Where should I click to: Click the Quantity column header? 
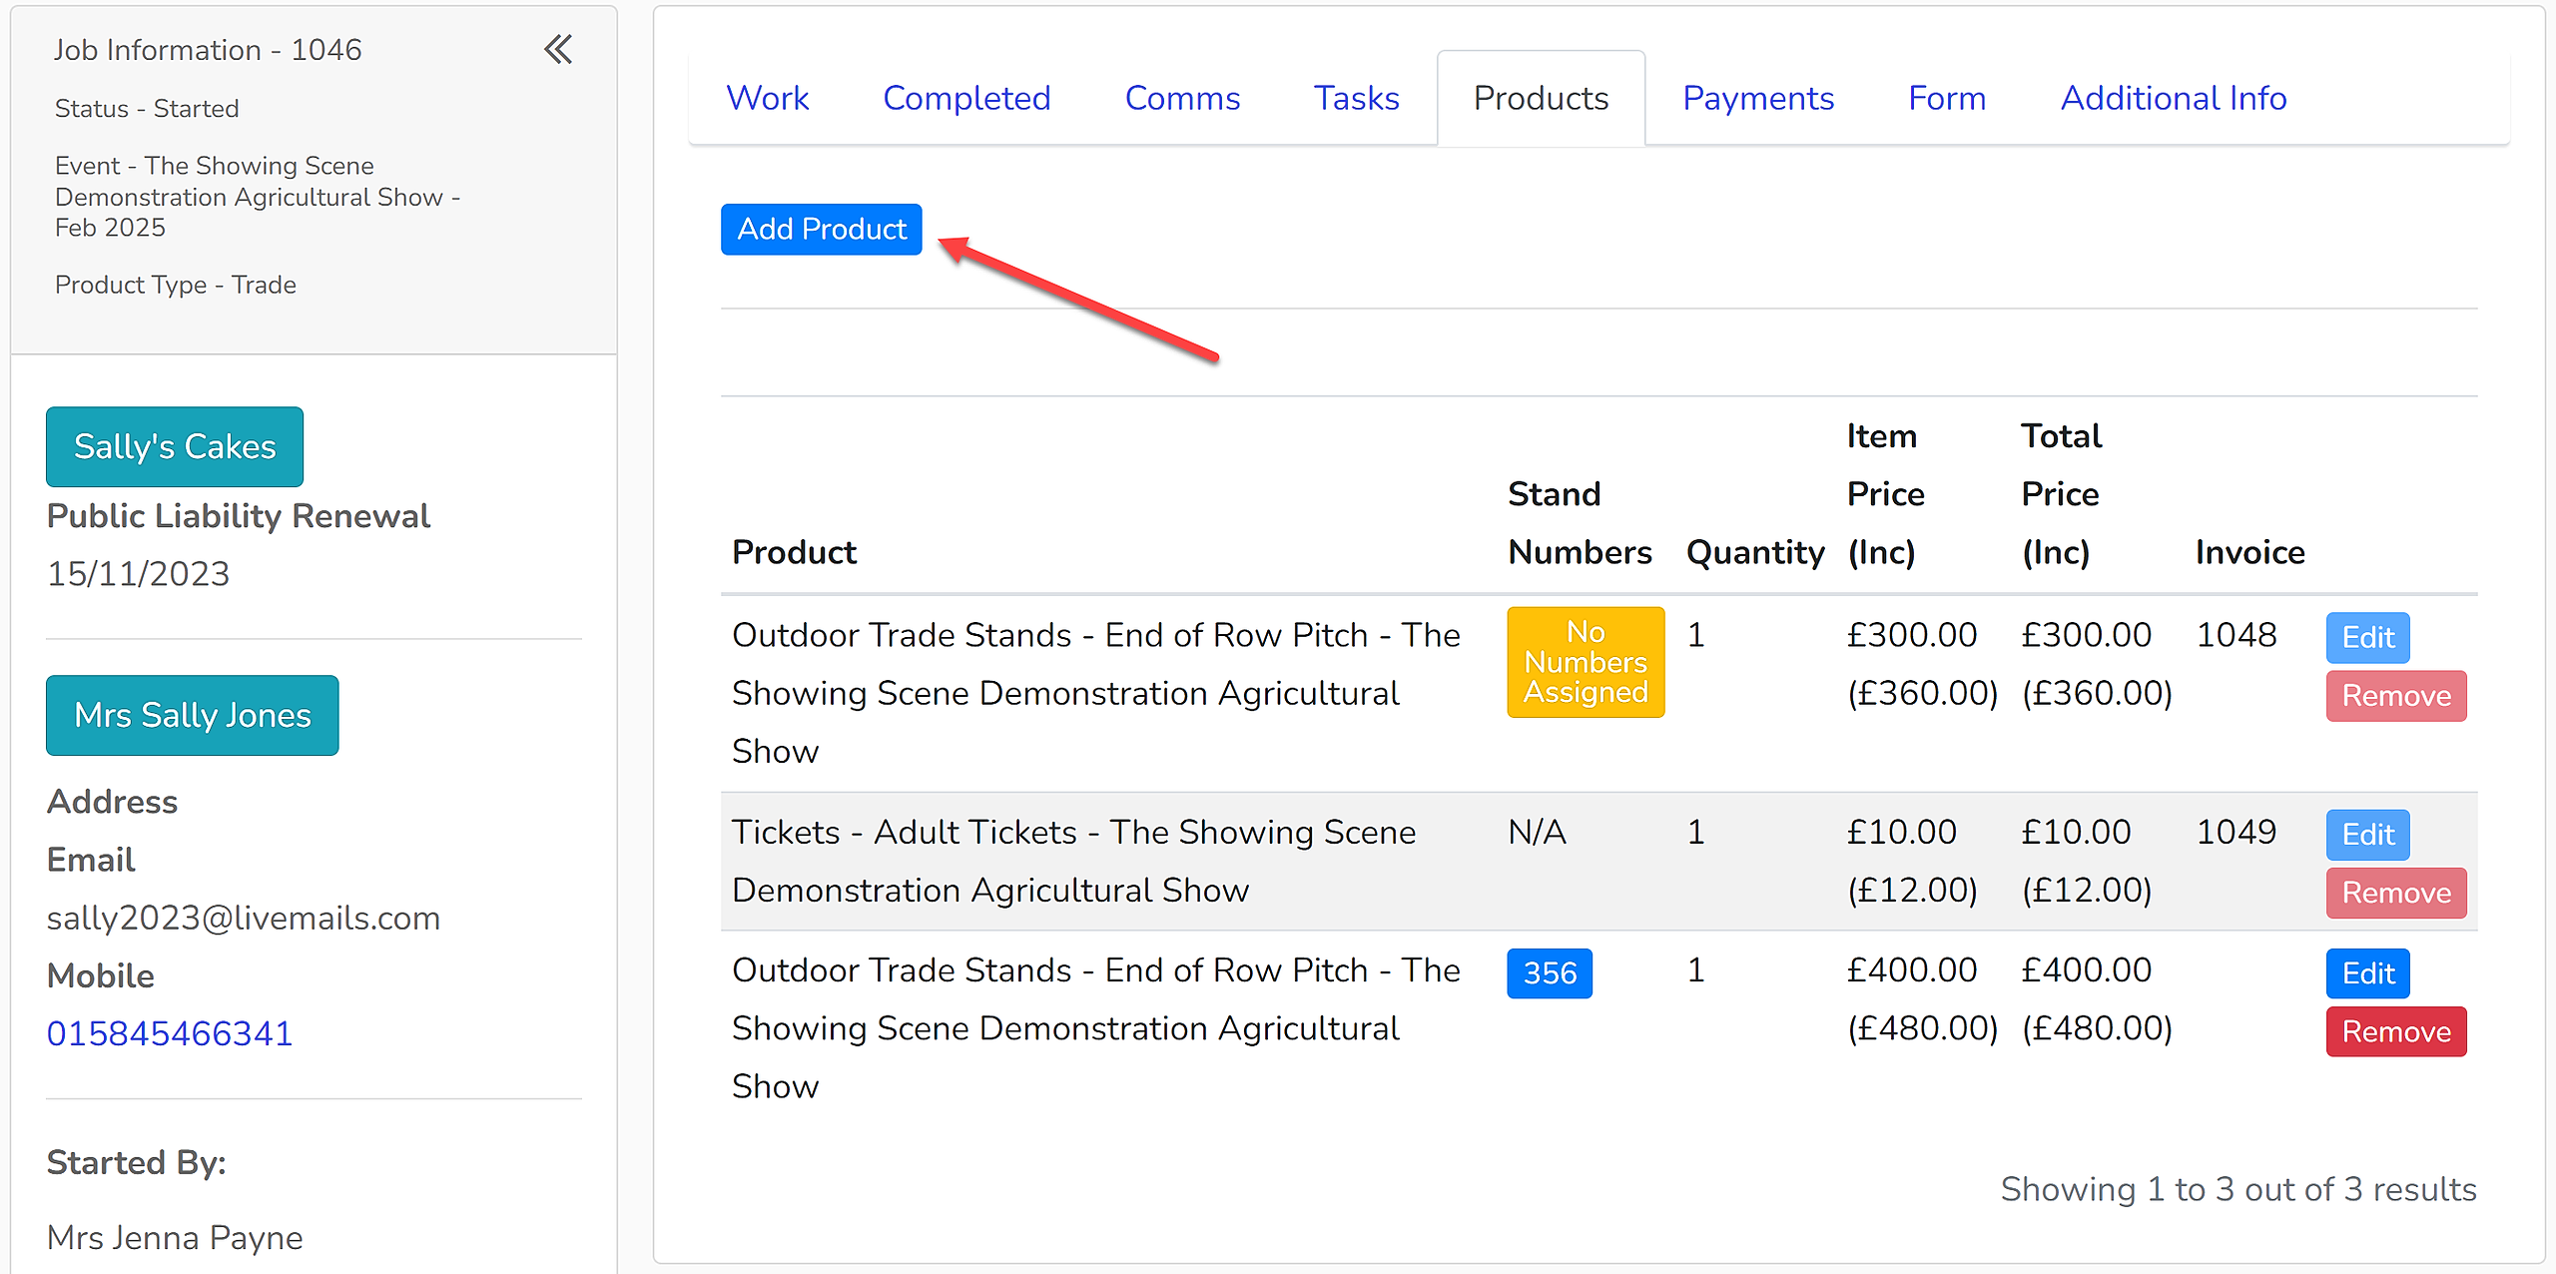pyautogui.click(x=1755, y=553)
